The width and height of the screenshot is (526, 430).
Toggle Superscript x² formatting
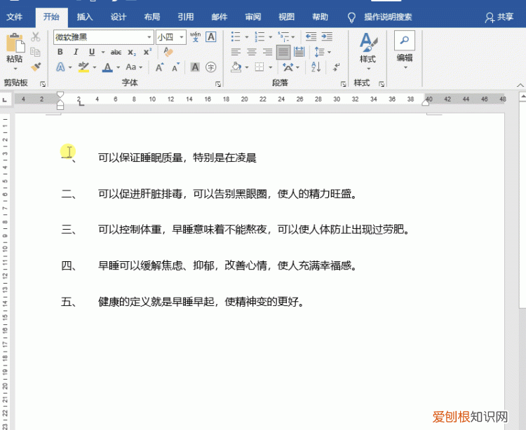(x=147, y=52)
